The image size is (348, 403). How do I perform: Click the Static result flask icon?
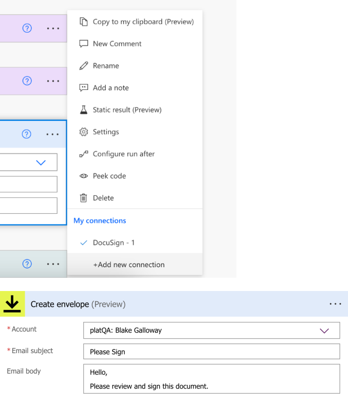click(84, 109)
